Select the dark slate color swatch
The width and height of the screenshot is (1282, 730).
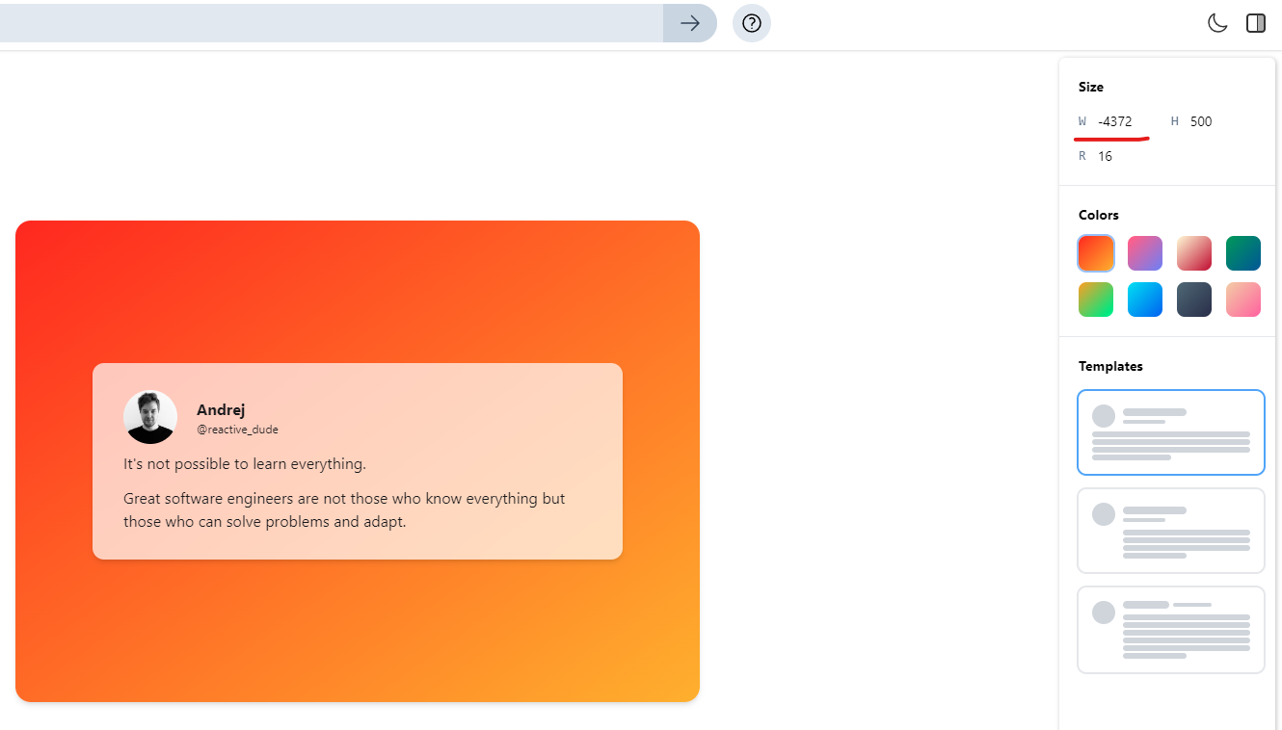tap(1194, 299)
